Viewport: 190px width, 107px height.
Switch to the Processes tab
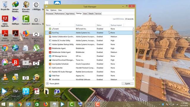[50, 14]
